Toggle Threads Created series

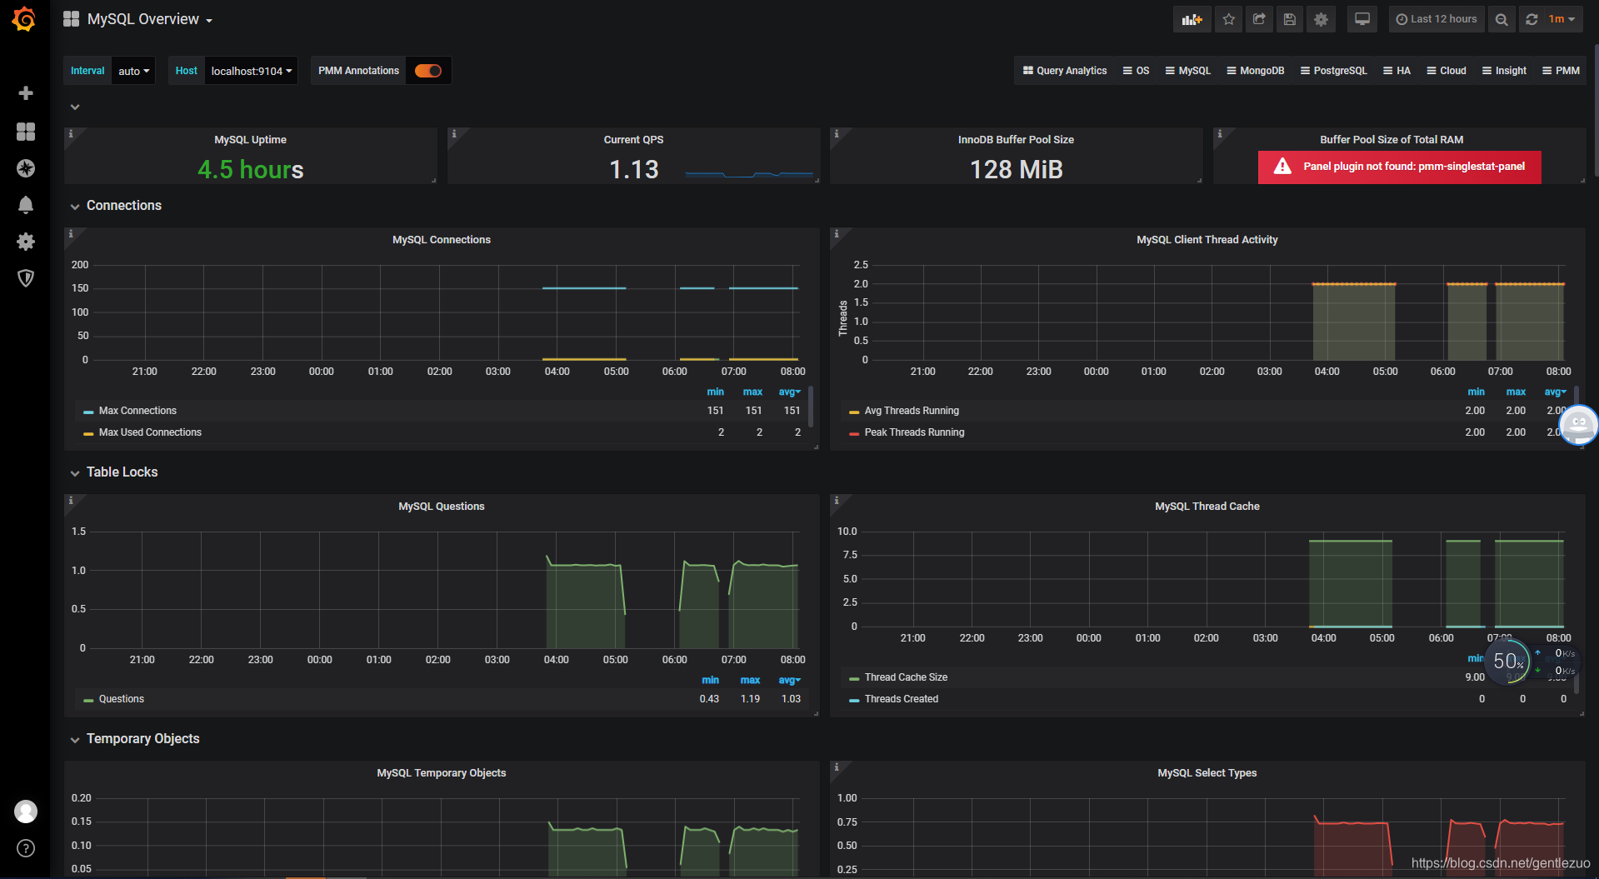coord(901,699)
